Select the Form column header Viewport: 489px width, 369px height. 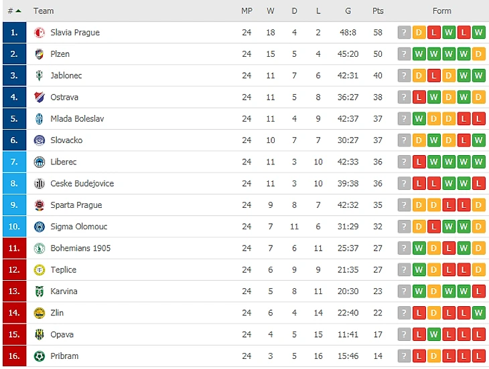click(441, 11)
